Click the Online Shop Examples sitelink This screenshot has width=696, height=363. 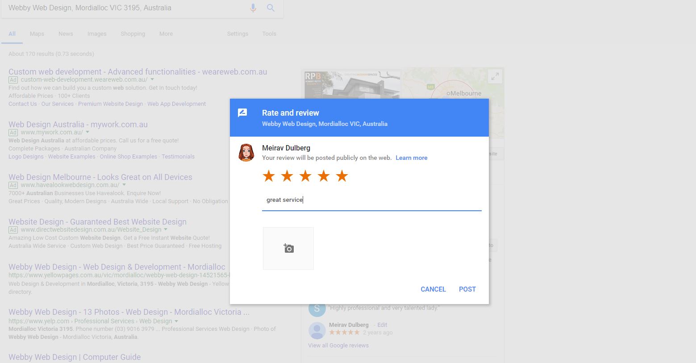click(x=129, y=157)
